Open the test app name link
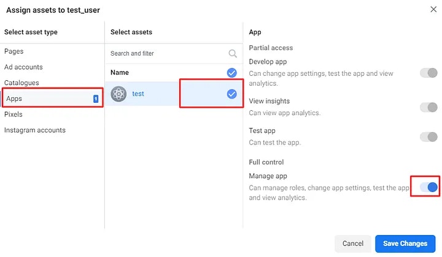This screenshot has width=442, height=257. [138, 94]
